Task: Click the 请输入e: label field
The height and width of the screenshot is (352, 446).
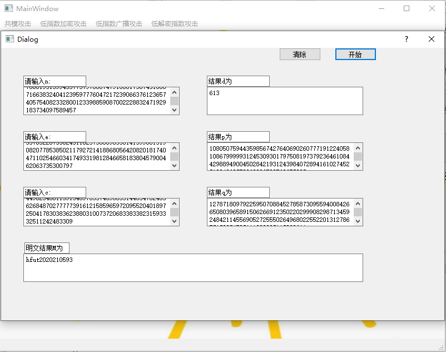Action: (54, 137)
